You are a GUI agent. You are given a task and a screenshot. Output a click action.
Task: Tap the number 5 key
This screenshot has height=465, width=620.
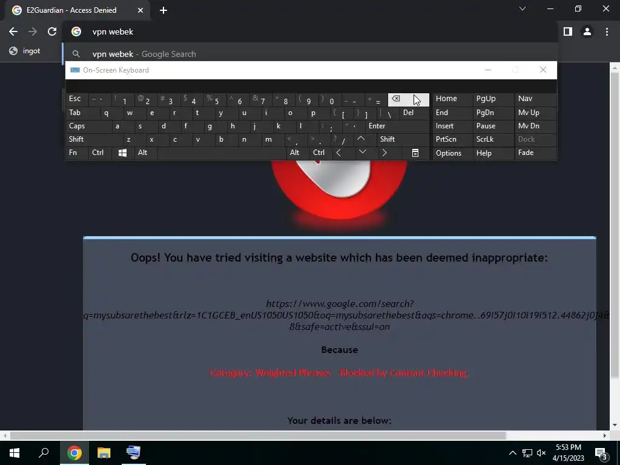coord(214,100)
